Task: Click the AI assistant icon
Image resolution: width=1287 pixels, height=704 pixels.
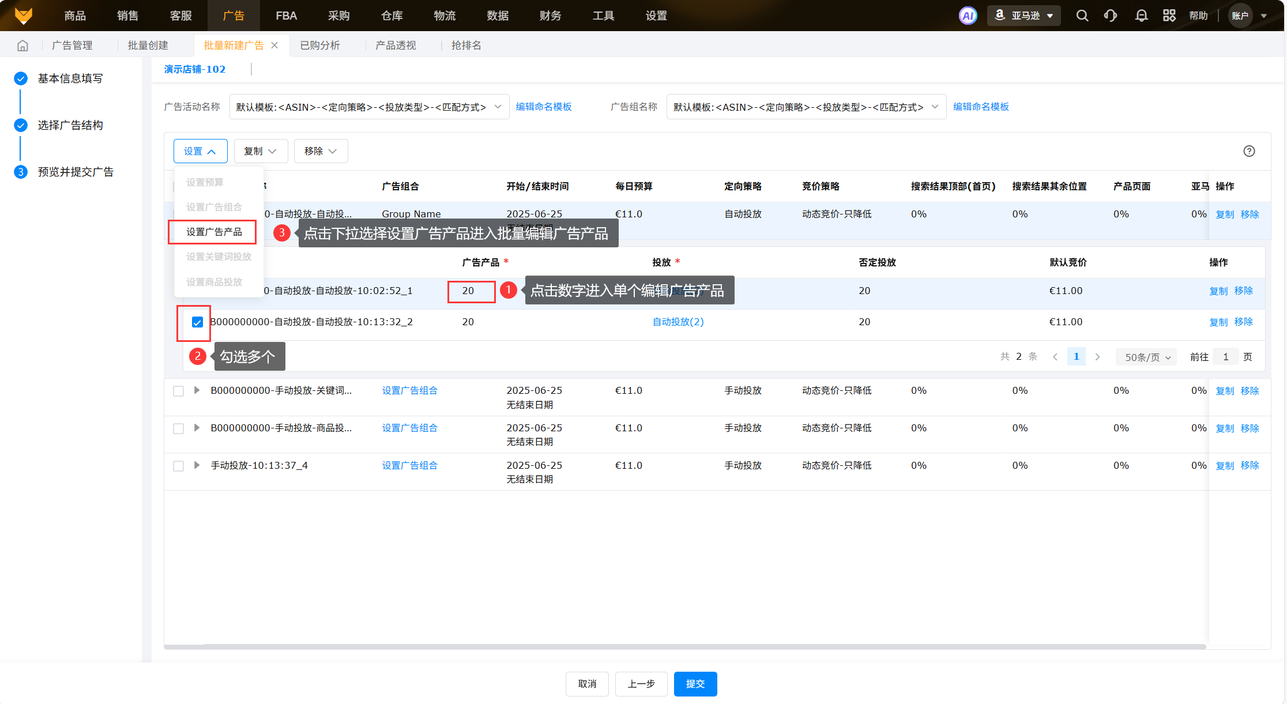Action: pos(968,16)
